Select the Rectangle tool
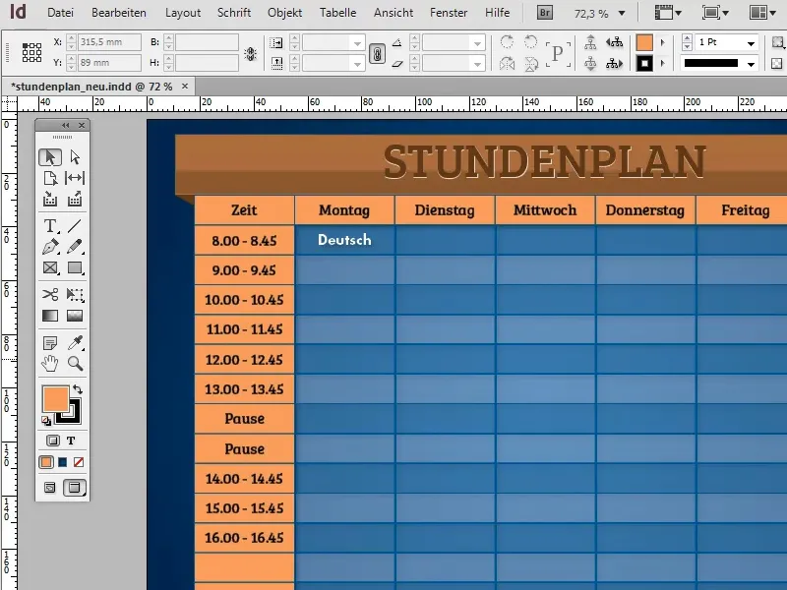Screen dimensions: 787x590 75,267
